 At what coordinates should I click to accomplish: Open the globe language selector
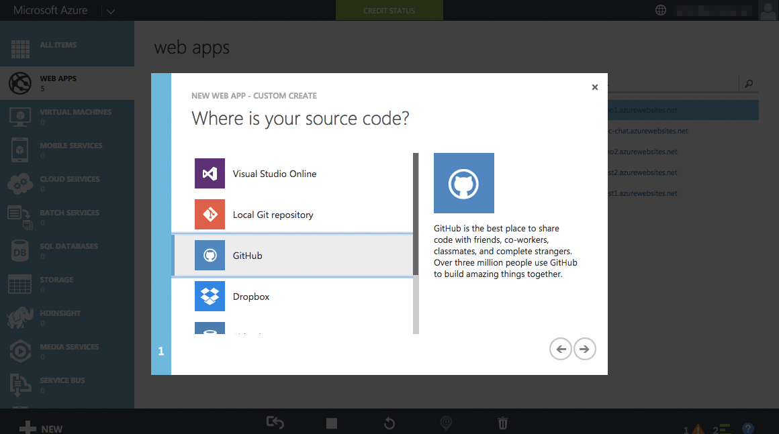tap(661, 11)
